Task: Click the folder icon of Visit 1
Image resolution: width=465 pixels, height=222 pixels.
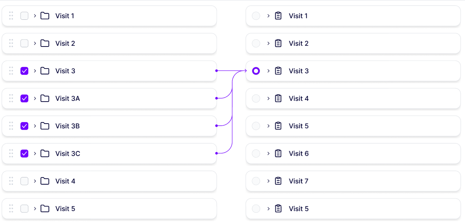Action: [45, 16]
